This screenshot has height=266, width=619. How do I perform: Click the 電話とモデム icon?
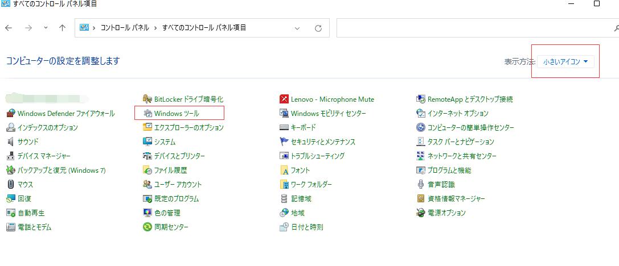(11, 227)
